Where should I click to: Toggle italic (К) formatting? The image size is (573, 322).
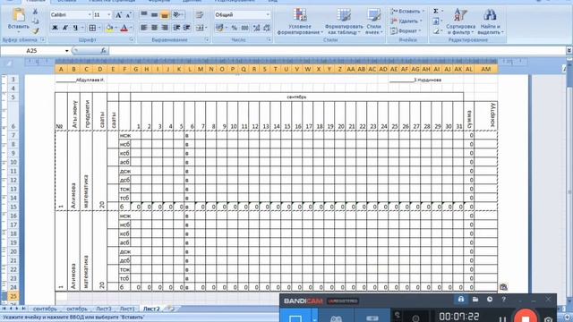pos(65,28)
